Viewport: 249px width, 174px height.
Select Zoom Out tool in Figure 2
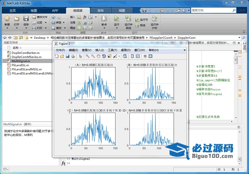[93, 56]
